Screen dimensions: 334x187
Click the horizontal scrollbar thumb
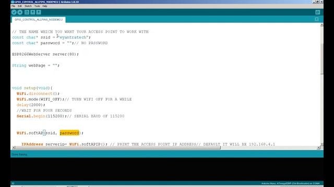(118, 148)
